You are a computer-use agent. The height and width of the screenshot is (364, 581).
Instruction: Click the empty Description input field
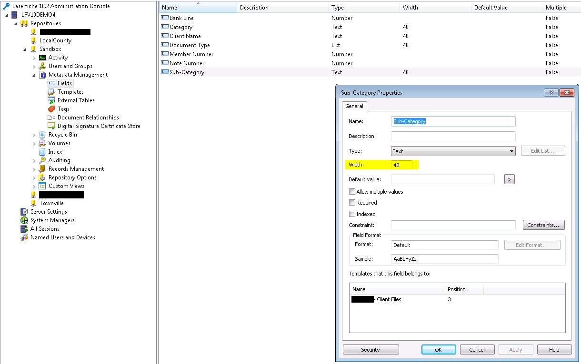[453, 136]
